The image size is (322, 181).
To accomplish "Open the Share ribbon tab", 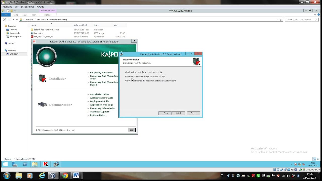I will 25,15.
